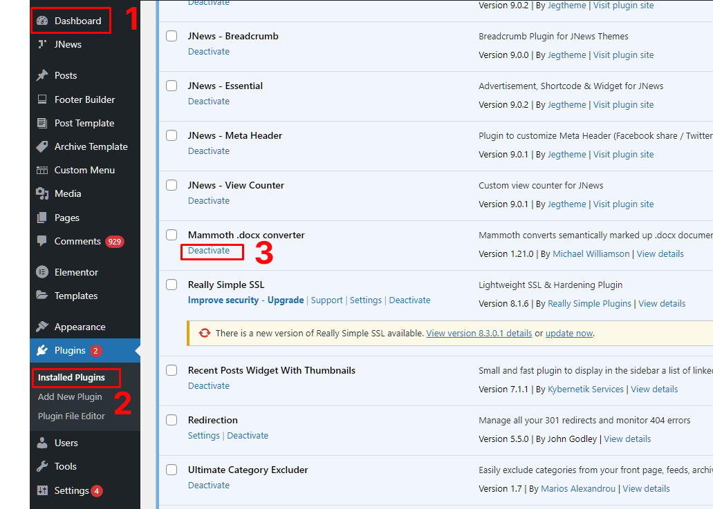Open the Installed Plugins submenu item
713x509 pixels.
point(71,378)
